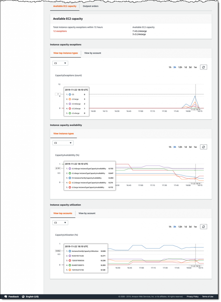
Task: Select 12h range for capacity availability chart
Action: click(180, 147)
